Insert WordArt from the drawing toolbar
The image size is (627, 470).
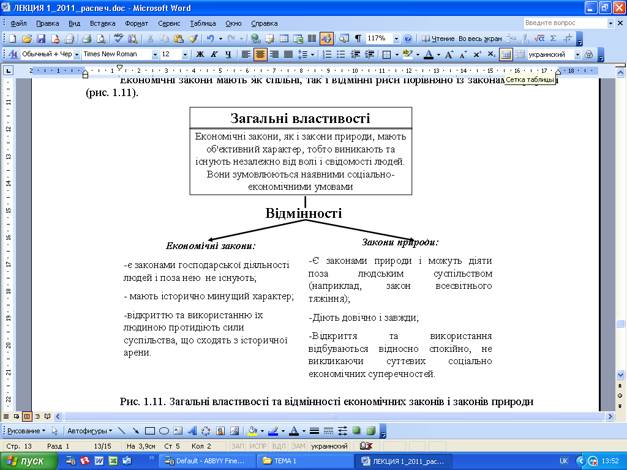point(192,431)
